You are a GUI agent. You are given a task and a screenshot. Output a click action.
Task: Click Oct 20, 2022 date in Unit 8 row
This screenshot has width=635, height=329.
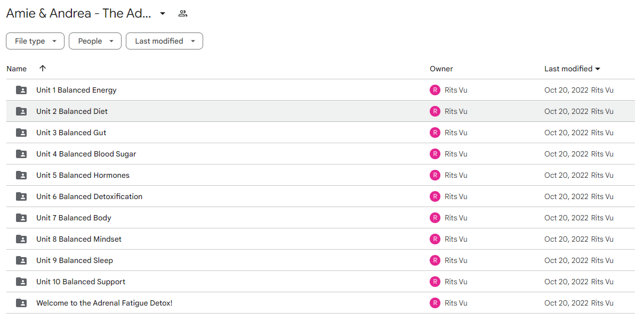566,239
